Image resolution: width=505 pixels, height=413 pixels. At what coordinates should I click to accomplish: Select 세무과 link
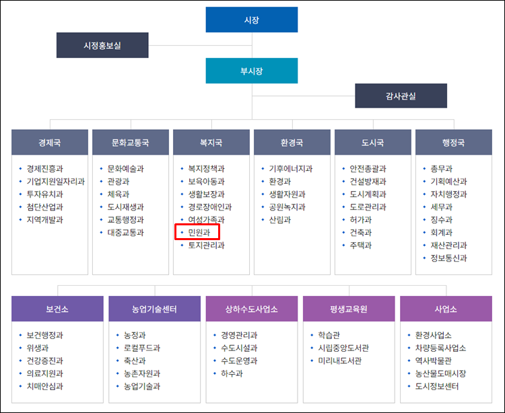point(442,206)
